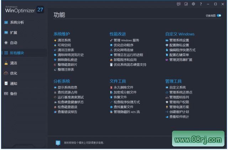Click the info icon in bottom bar

pos(58,143)
